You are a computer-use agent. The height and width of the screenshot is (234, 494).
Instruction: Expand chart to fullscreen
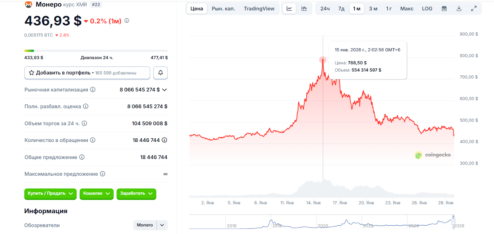pyautogui.click(x=474, y=9)
